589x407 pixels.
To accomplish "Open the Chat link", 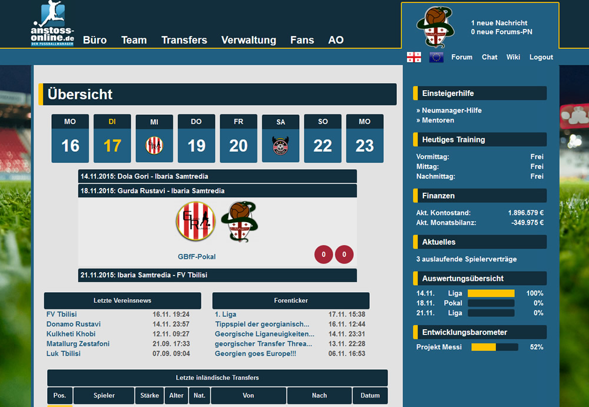I will [x=489, y=57].
